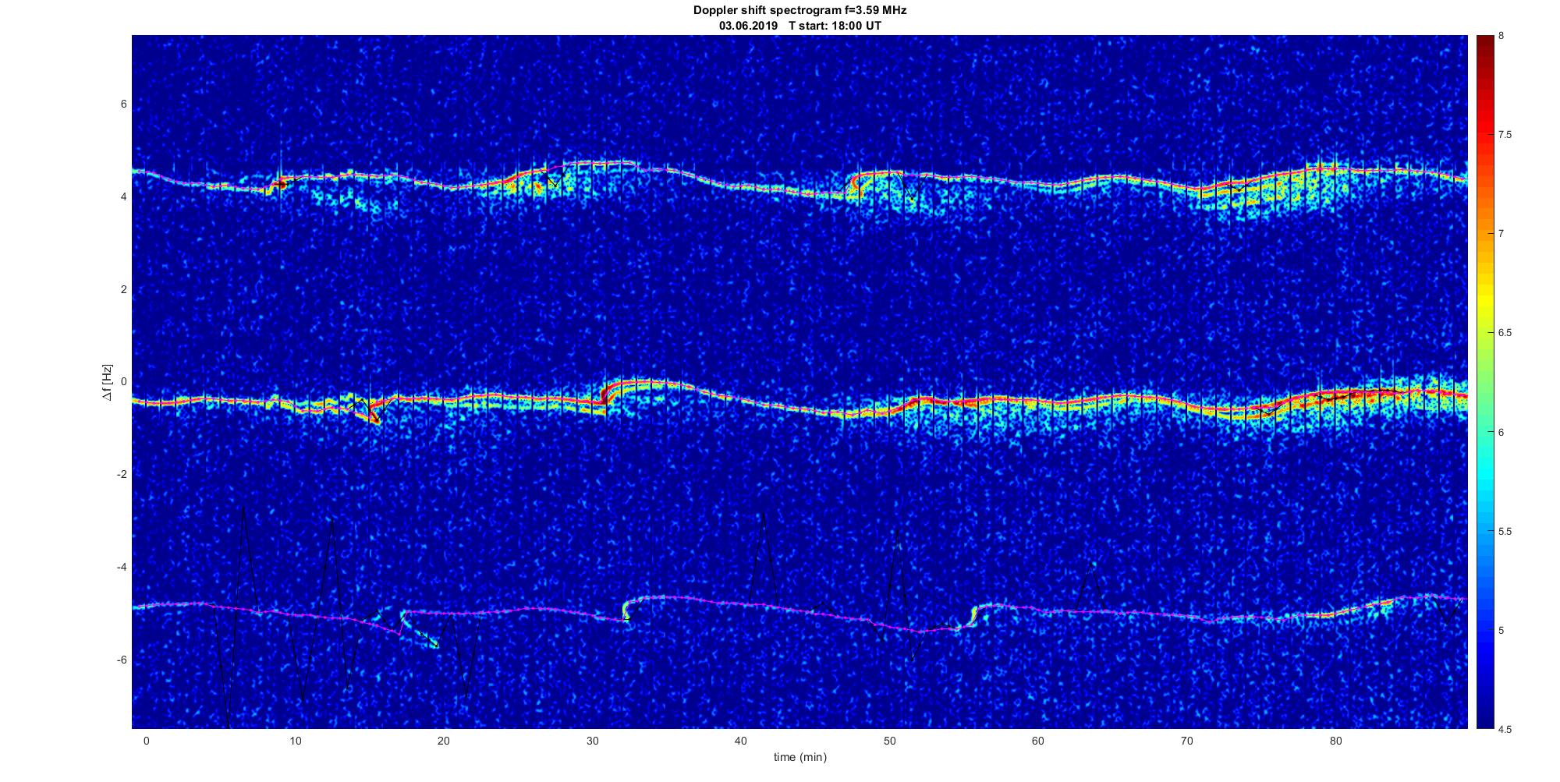The width and height of the screenshot is (1560, 782).
Task: Click colorbar tick label '8'
Action: pos(1501,36)
